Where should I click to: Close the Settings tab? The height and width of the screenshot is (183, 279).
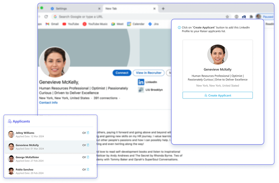[99, 9]
